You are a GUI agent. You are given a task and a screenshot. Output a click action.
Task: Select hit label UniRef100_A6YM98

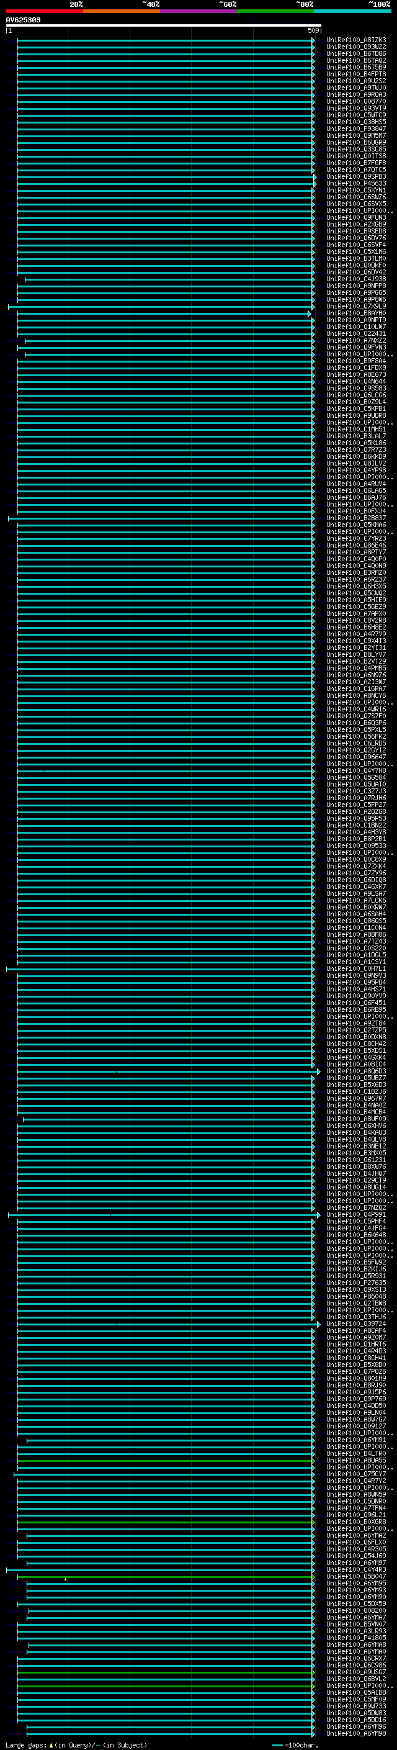(x=356, y=1734)
